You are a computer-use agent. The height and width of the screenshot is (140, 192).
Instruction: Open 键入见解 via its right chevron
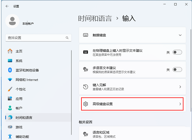pos(180,87)
